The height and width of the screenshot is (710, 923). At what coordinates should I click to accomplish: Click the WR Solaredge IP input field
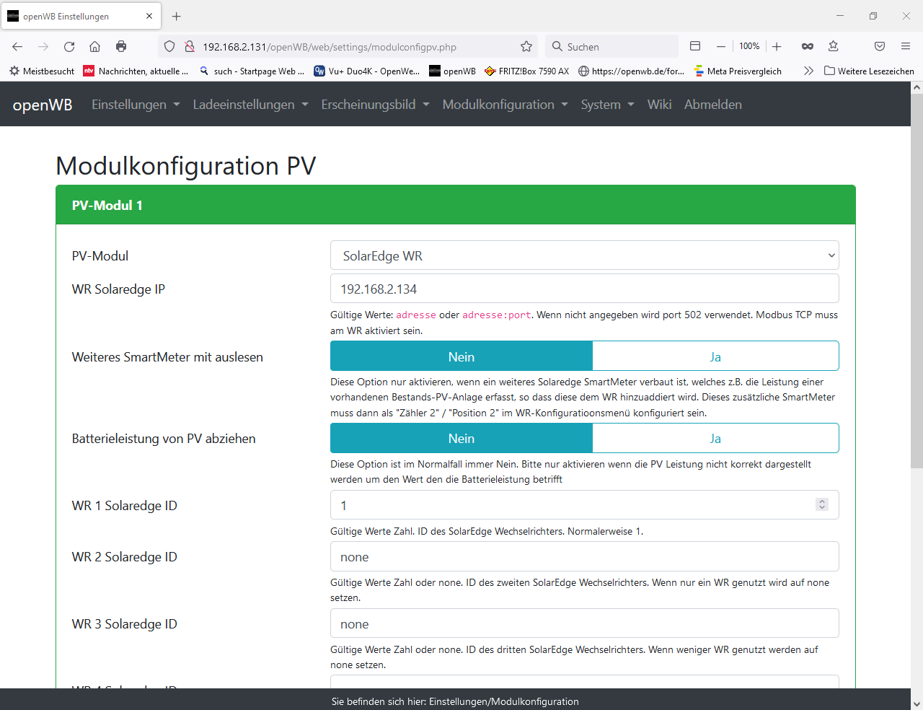584,289
